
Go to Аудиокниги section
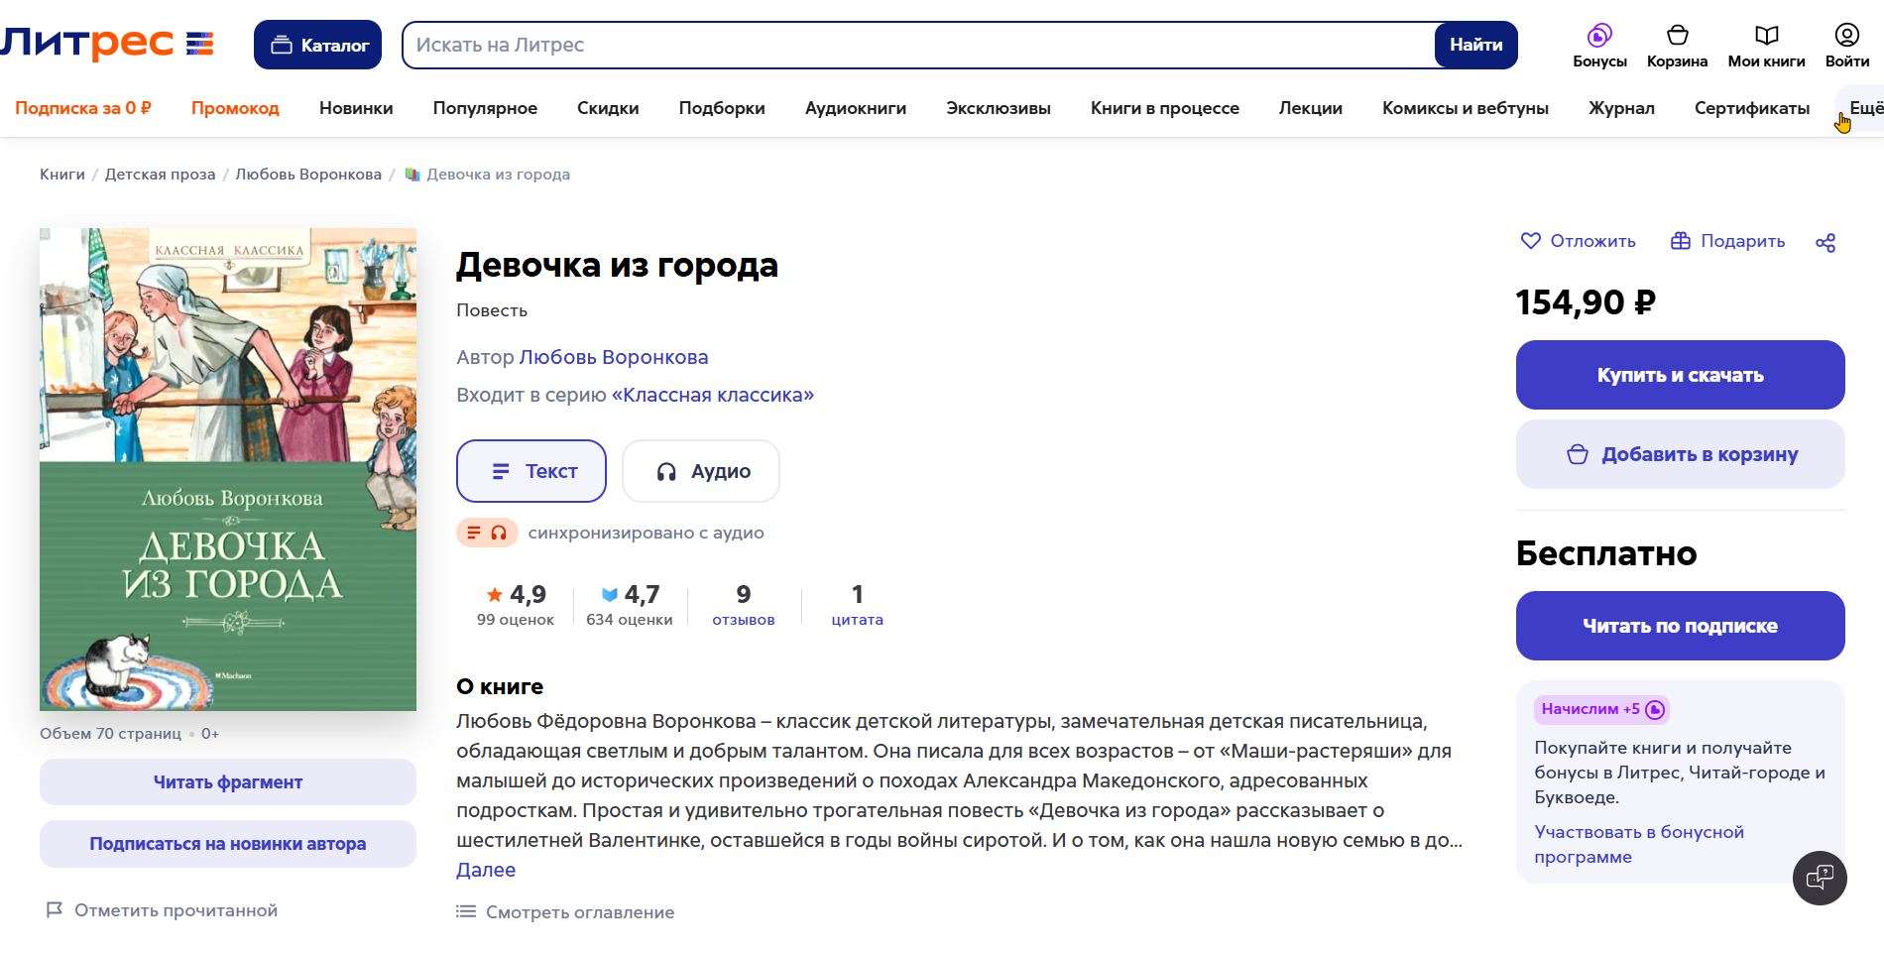[856, 108]
